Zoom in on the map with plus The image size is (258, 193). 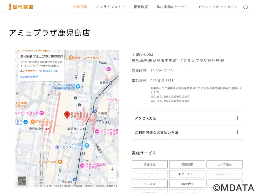pos(112,169)
